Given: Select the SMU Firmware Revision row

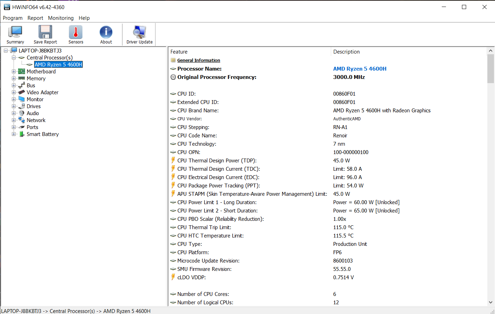Looking at the screenshot, I should click(328, 269).
